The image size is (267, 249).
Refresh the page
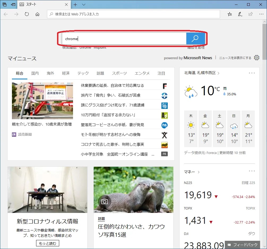[27, 14]
